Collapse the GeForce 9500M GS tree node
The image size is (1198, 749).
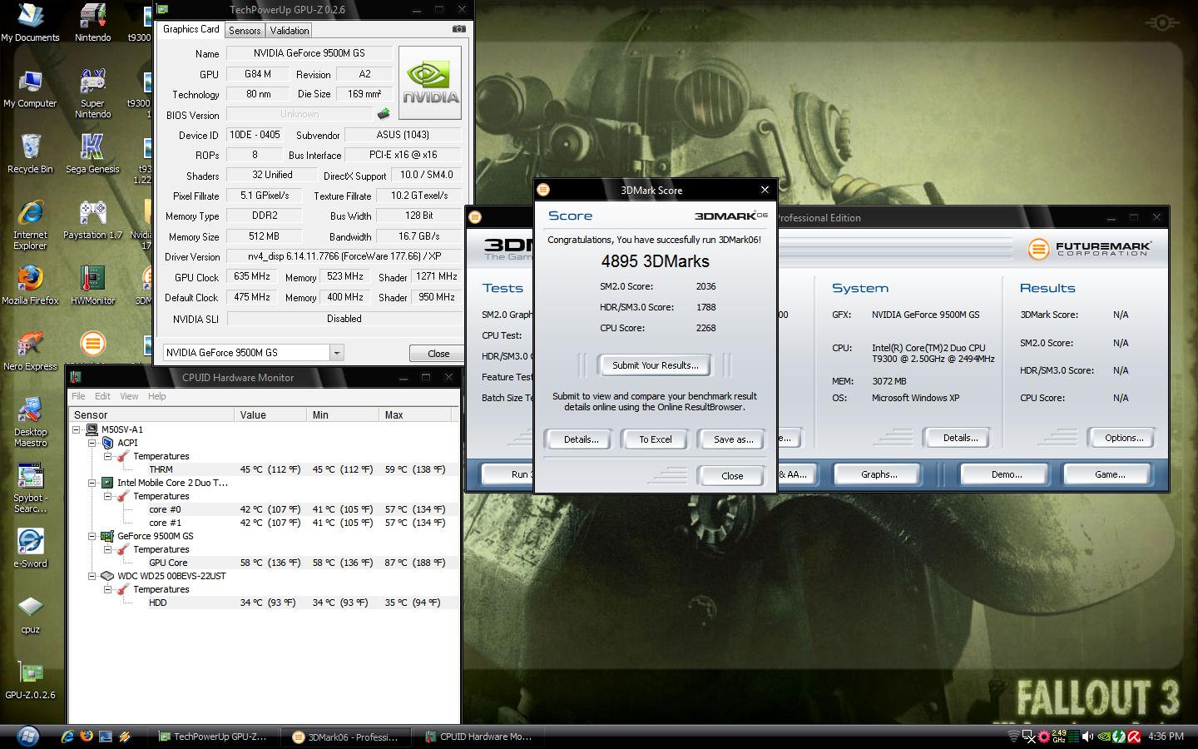(x=92, y=536)
